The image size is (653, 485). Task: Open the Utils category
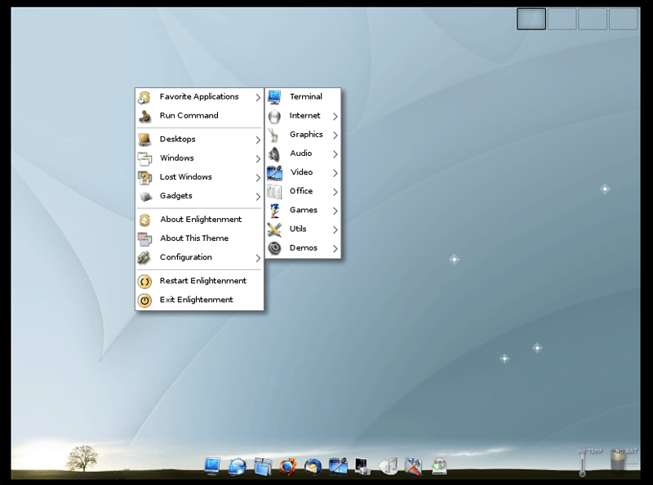(303, 229)
